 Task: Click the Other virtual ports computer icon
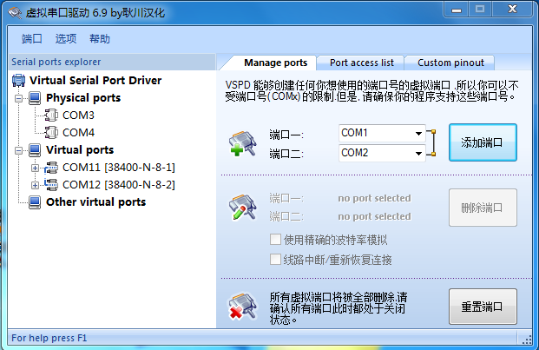point(35,202)
